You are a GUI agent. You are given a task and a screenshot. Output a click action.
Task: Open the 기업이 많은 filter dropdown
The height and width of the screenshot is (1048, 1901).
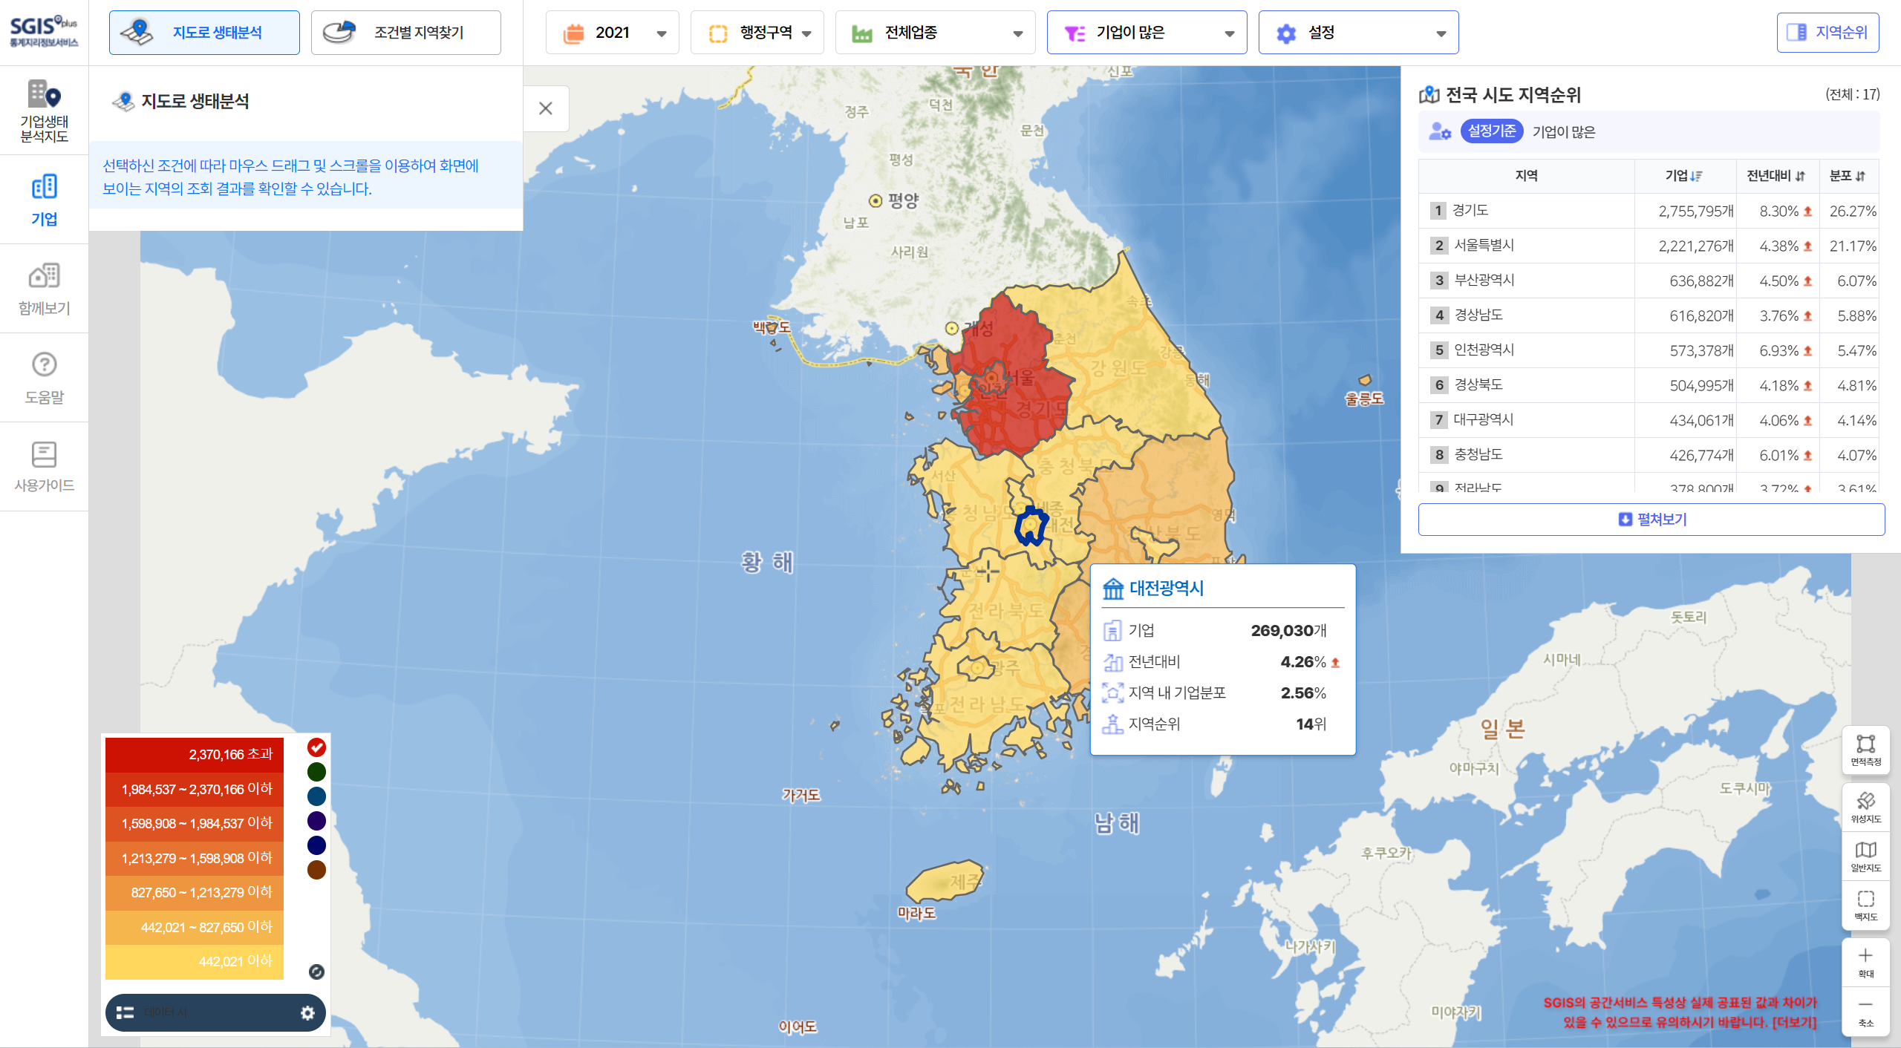click(1147, 32)
